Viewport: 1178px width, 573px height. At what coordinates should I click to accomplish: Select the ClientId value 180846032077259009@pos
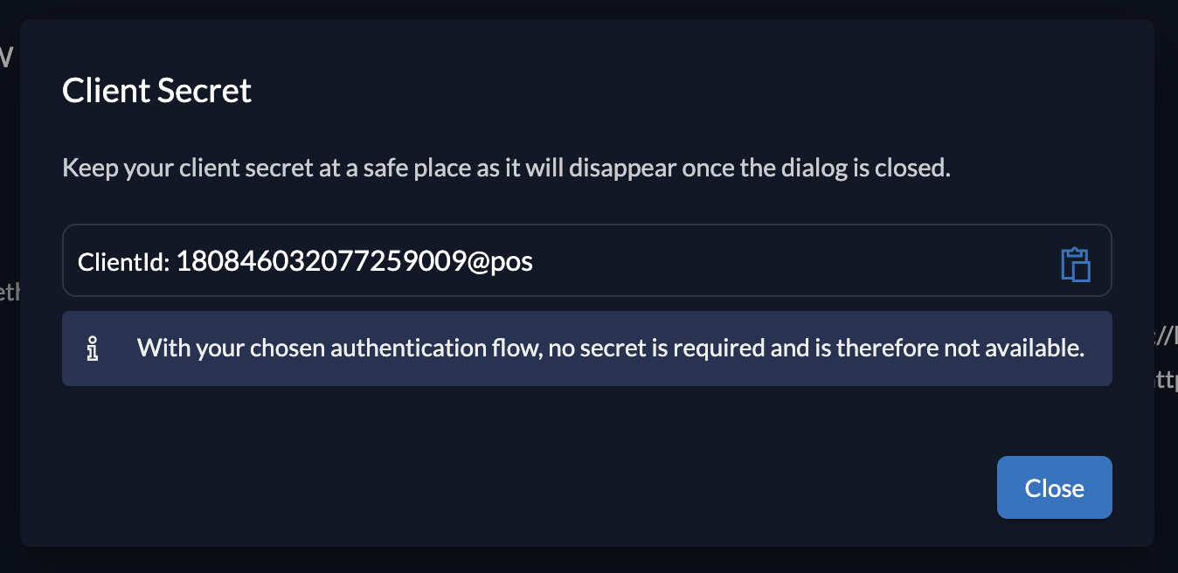click(354, 261)
